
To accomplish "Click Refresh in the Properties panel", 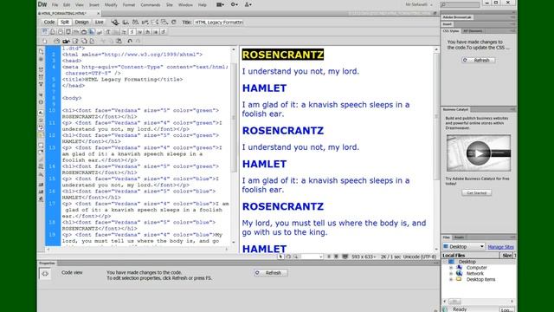I will (271, 273).
